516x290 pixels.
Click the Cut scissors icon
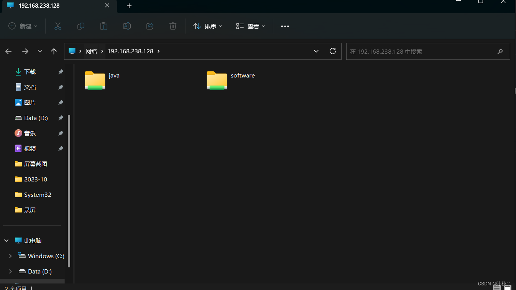pos(58,26)
